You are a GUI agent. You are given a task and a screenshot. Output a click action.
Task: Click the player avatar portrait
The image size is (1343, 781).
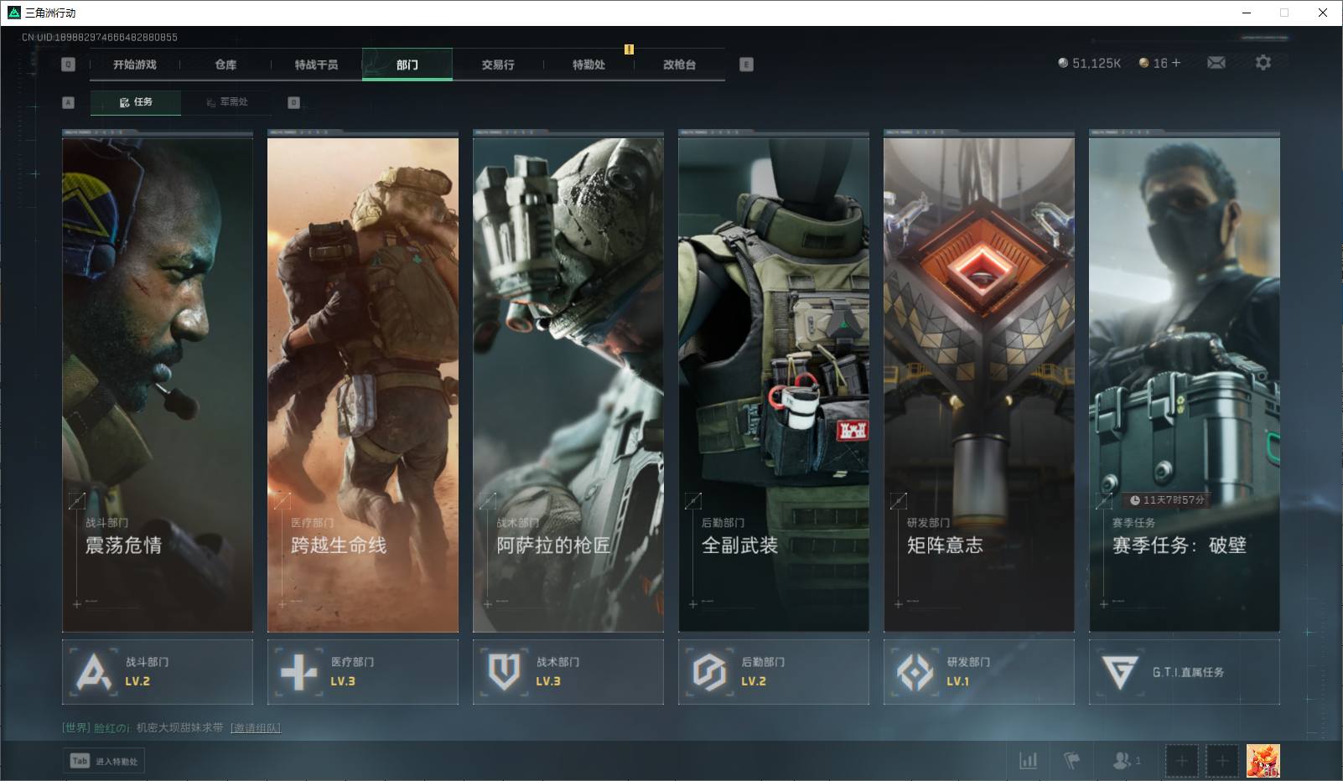pyautogui.click(x=1263, y=761)
